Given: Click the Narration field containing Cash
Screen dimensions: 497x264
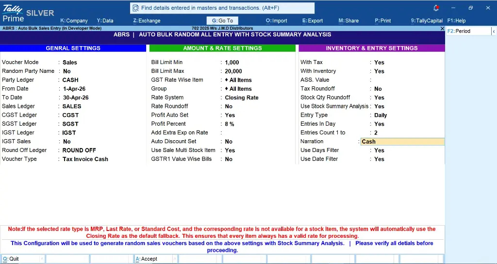Looking at the screenshot, I should point(402,142).
